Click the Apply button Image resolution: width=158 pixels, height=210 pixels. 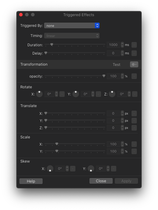(126, 181)
